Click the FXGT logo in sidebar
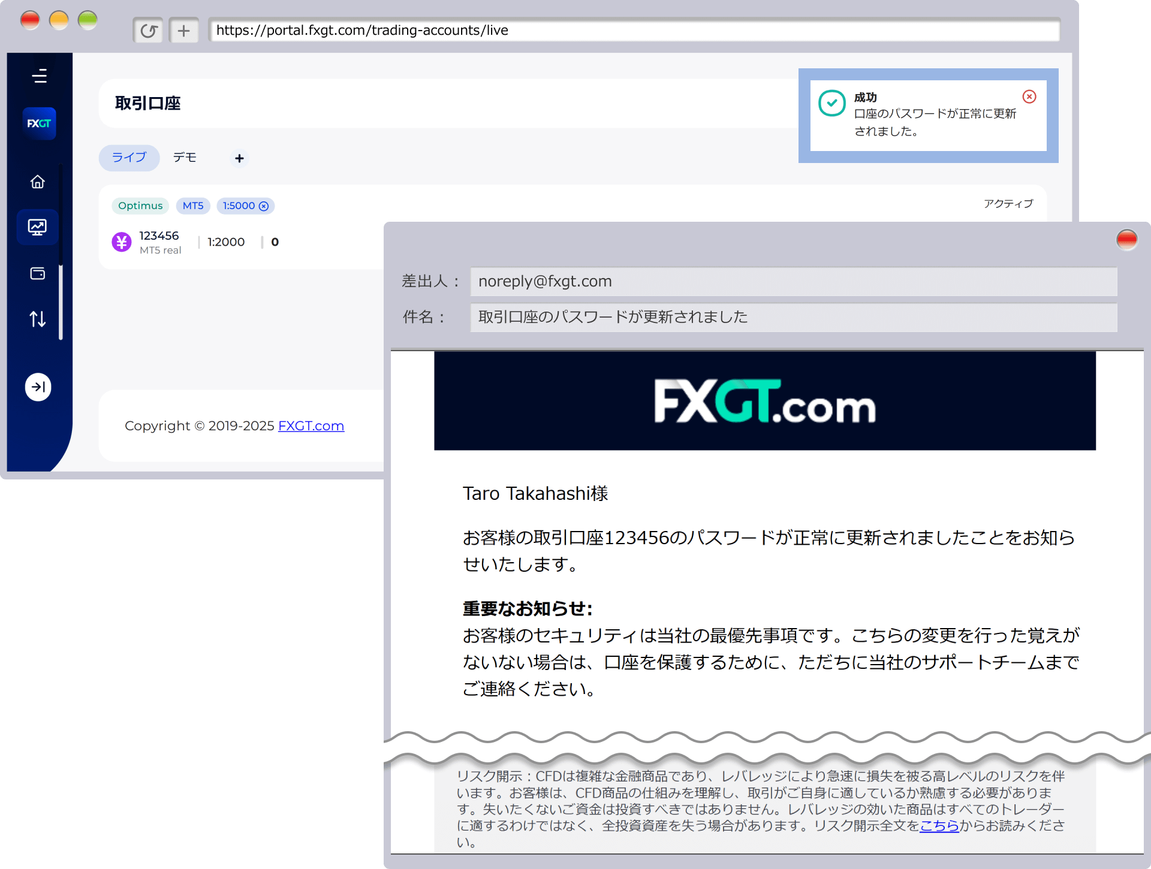Screen dimensions: 1151x869 [39, 123]
